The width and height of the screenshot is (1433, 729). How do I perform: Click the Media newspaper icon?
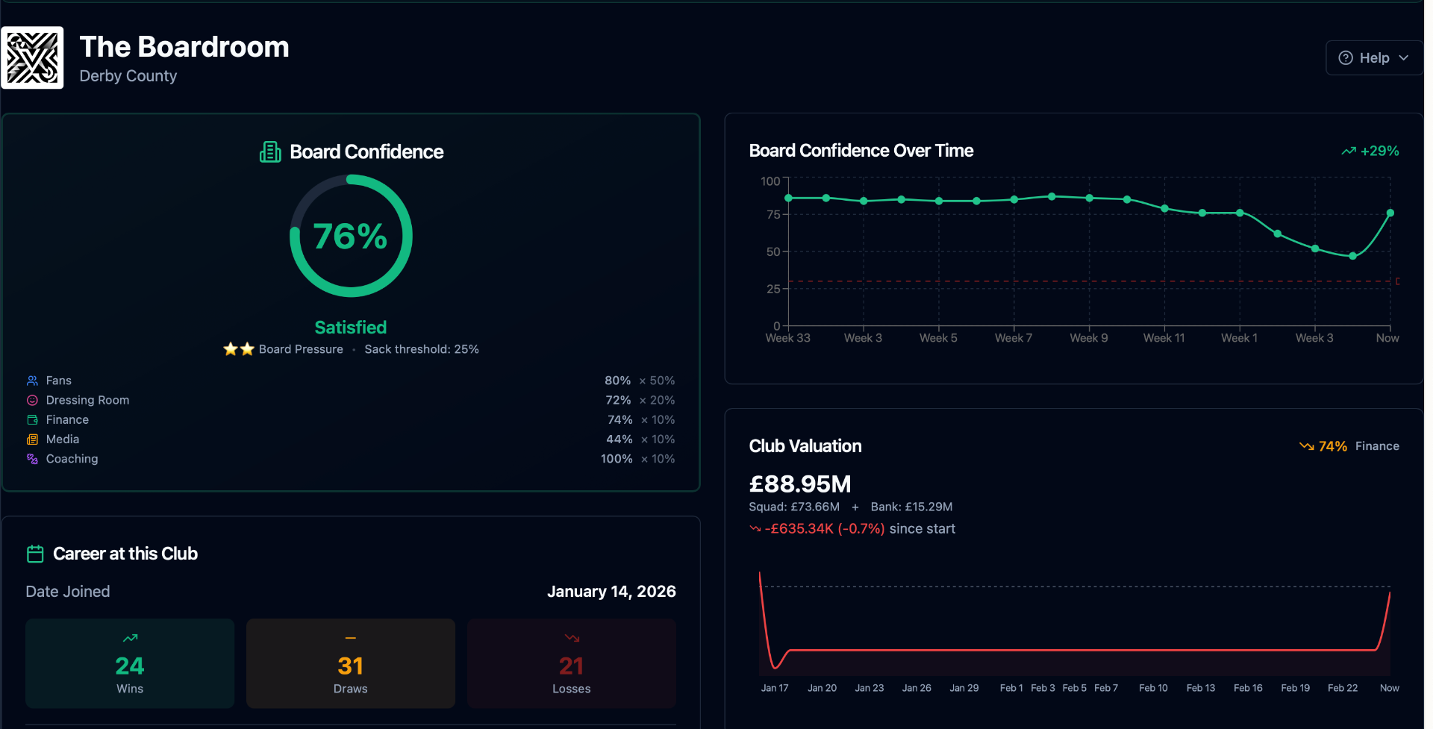point(32,439)
